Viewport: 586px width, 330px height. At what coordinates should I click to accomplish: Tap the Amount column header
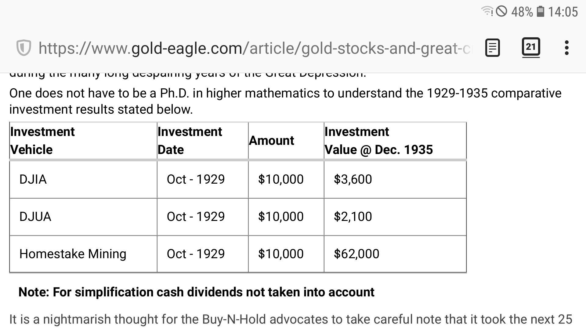[271, 141]
